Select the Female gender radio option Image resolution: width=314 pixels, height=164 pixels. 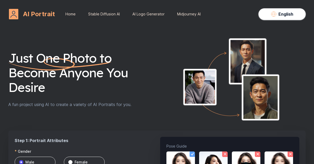tap(84, 160)
